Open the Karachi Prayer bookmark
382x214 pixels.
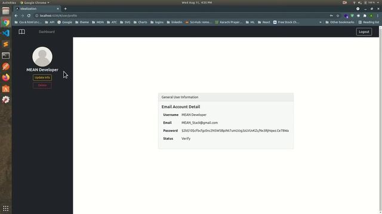(229, 22)
